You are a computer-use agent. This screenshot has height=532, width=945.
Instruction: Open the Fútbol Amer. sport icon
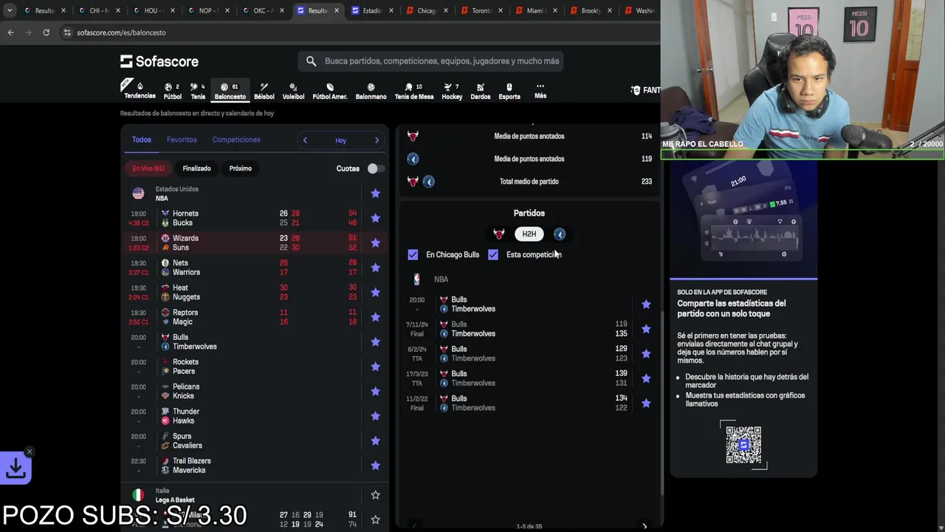[x=330, y=91]
